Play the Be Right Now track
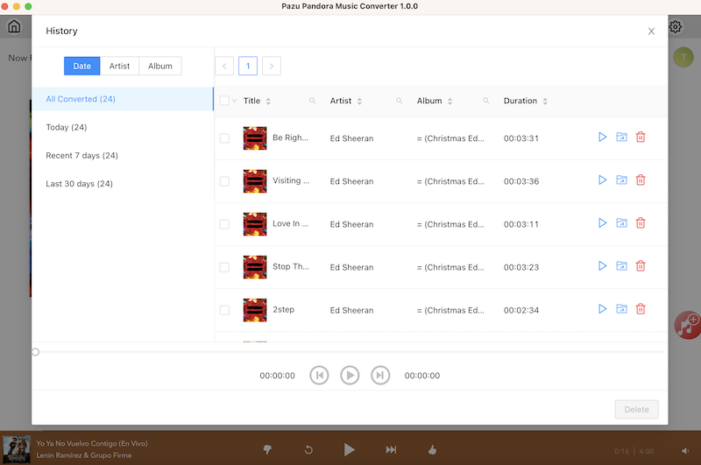This screenshot has height=465, width=701. coord(602,137)
